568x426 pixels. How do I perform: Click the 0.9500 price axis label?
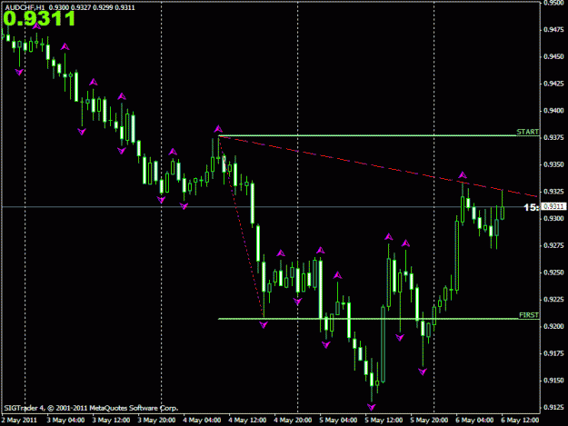tap(554, 3)
